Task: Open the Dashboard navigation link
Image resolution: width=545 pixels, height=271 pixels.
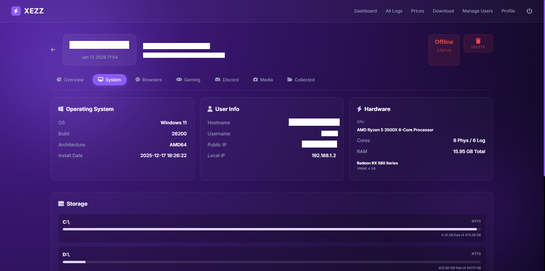Action: [365, 11]
